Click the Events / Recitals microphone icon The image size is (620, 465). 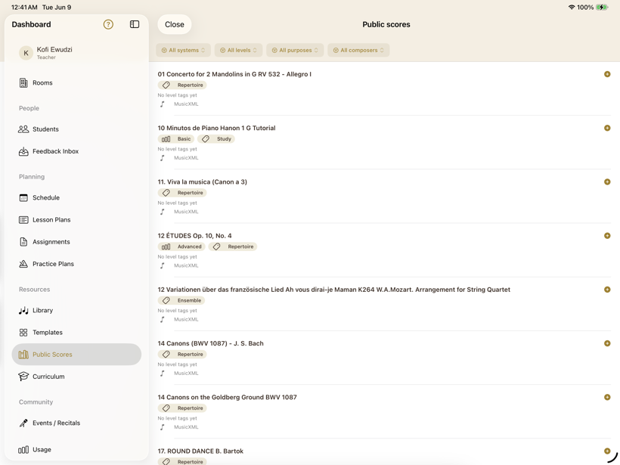tap(23, 423)
